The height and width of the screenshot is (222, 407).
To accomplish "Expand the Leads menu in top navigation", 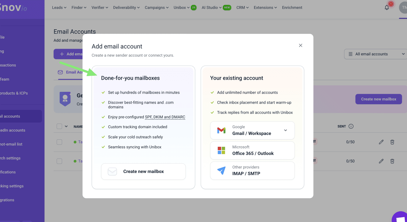I will pos(59,8).
